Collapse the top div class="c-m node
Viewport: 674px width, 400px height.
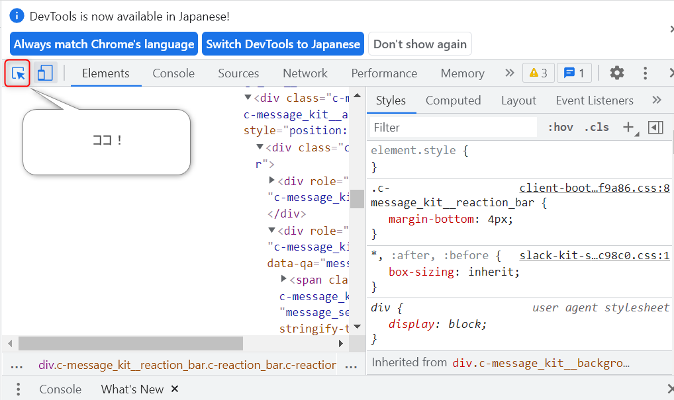point(248,97)
